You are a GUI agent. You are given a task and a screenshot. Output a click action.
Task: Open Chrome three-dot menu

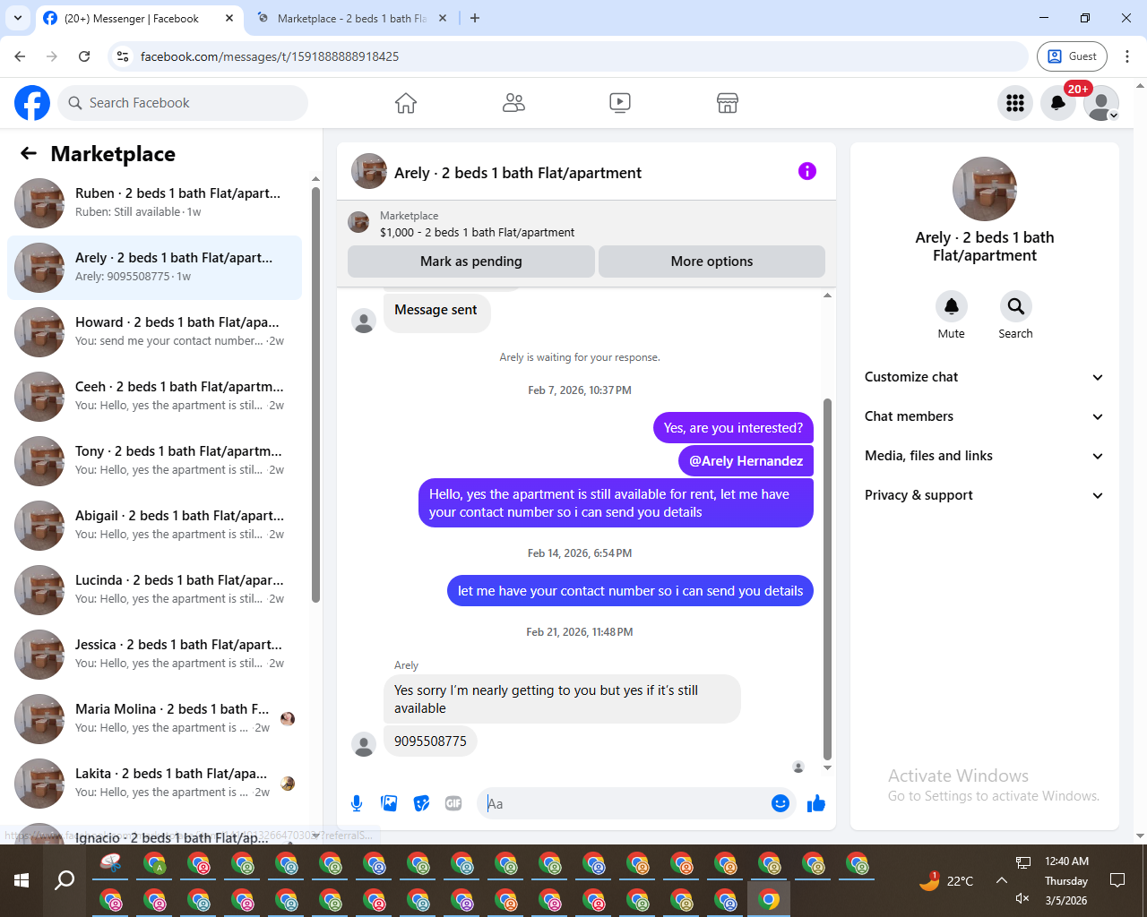(x=1127, y=56)
